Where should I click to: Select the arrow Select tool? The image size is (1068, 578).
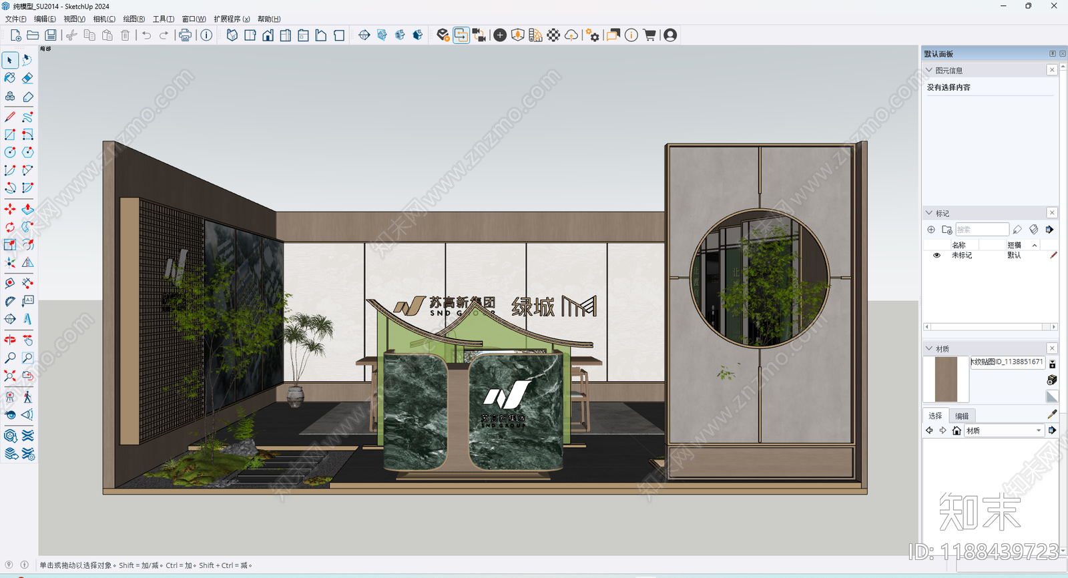pyautogui.click(x=10, y=60)
